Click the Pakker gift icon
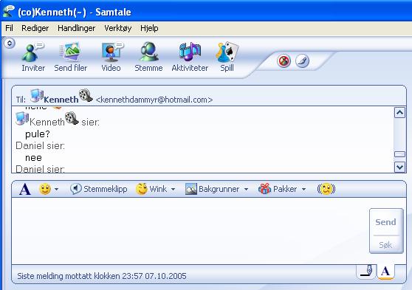Screen dimensions: 412x290 [x=264, y=189]
